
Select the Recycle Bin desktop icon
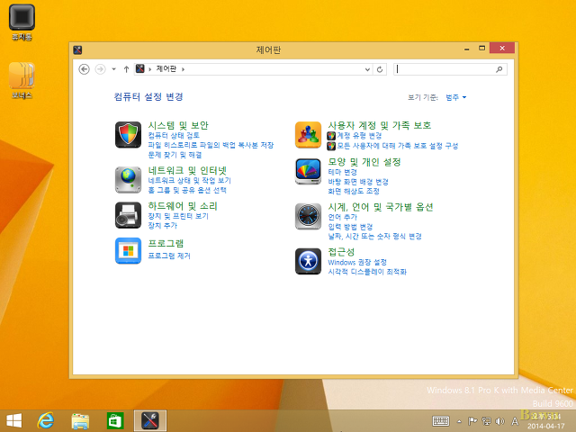22,22
